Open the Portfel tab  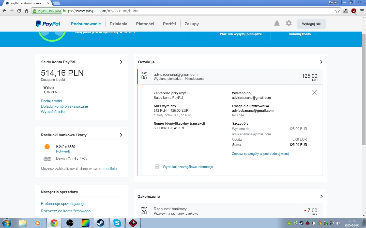(x=169, y=24)
